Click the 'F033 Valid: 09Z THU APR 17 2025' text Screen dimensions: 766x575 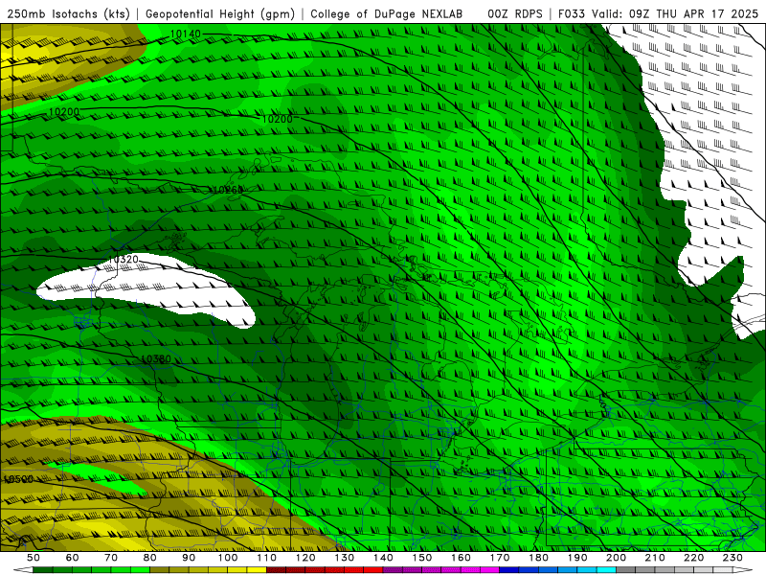point(658,13)
